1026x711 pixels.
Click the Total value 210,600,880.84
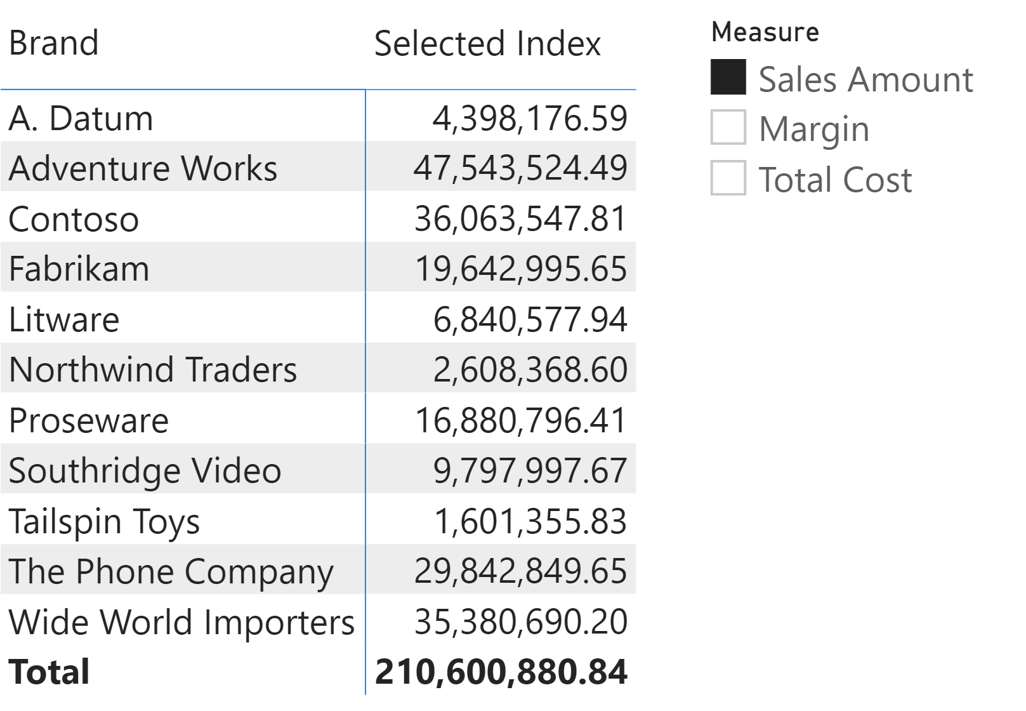pyautogui.click(x=501, y=672)
